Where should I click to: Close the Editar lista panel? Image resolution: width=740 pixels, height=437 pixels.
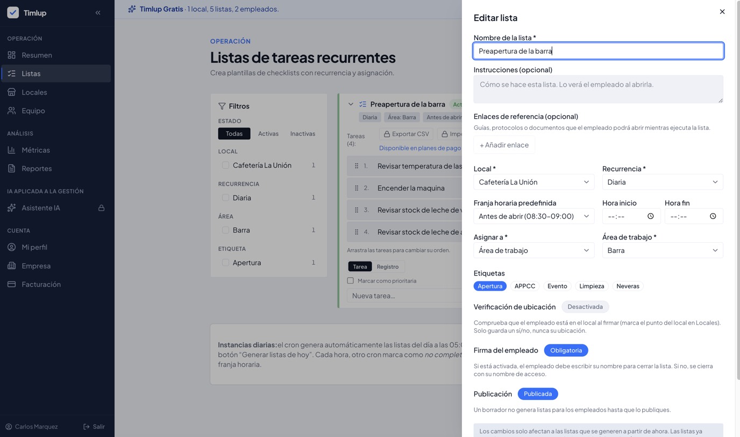[722, 12]
